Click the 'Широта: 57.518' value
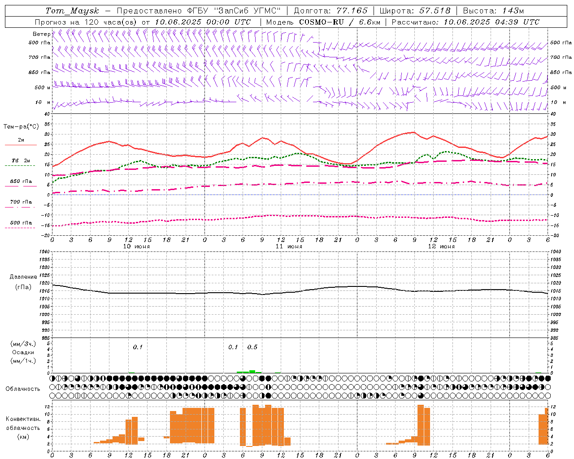The image size is (574, 459). click(x=415, y=11)
